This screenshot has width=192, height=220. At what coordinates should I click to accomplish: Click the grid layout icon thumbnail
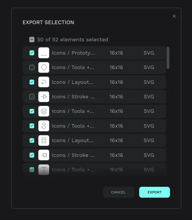[x=44, y=140]
